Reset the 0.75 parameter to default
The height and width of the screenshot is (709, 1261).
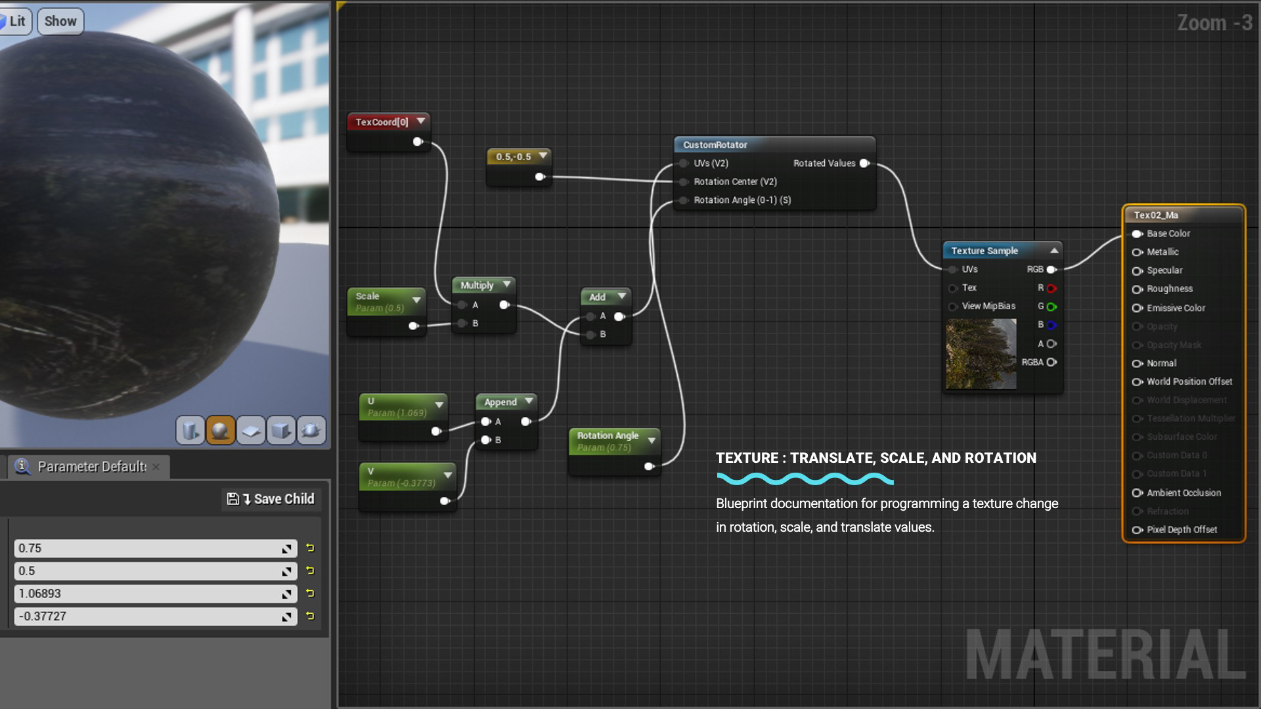310,548
